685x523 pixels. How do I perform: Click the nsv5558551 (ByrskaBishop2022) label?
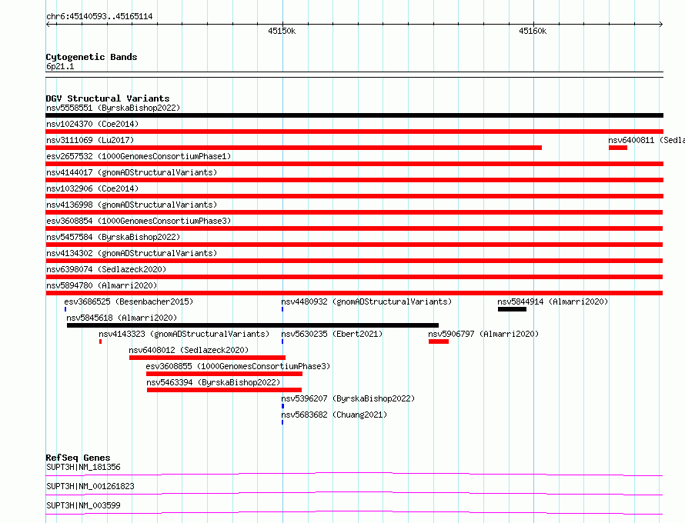113,108
